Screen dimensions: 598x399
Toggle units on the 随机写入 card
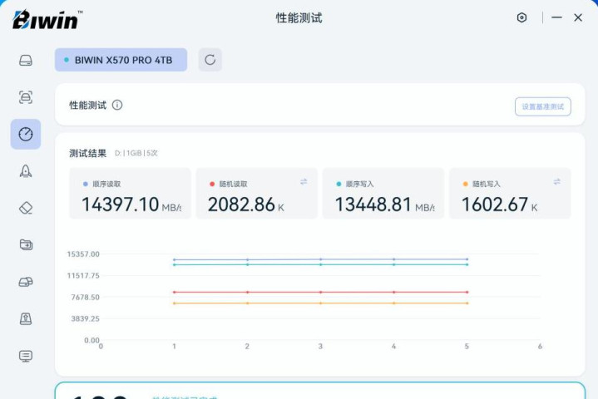(x=556, y=181)
